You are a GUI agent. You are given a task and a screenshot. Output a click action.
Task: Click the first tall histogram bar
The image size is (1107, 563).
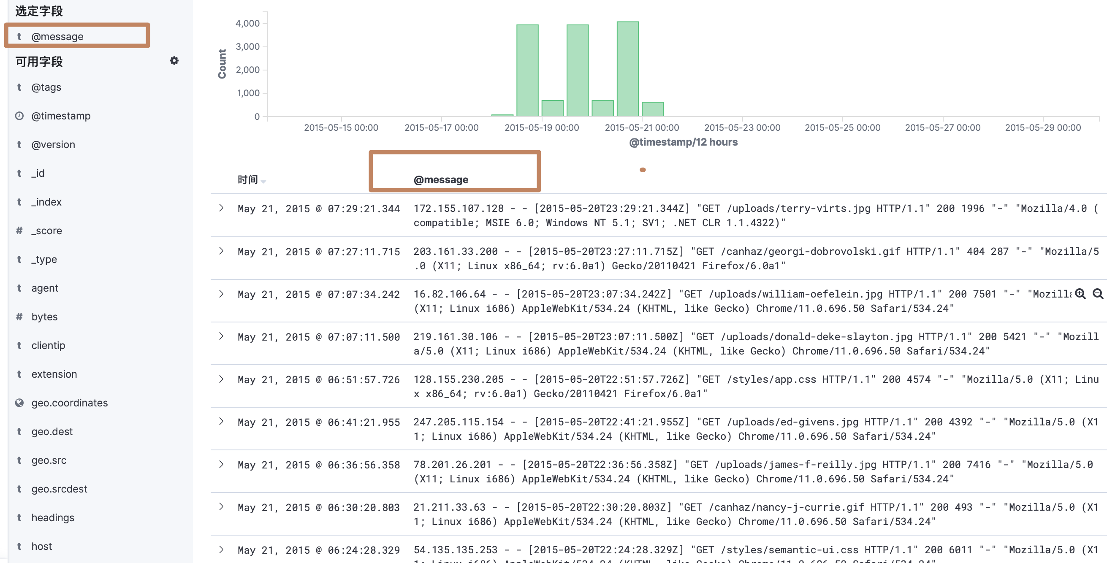(527, 70)
